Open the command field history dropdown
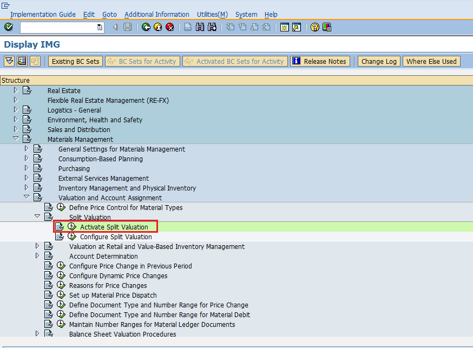The height and width of the screenshot is (348, 473). coord(100,28)
